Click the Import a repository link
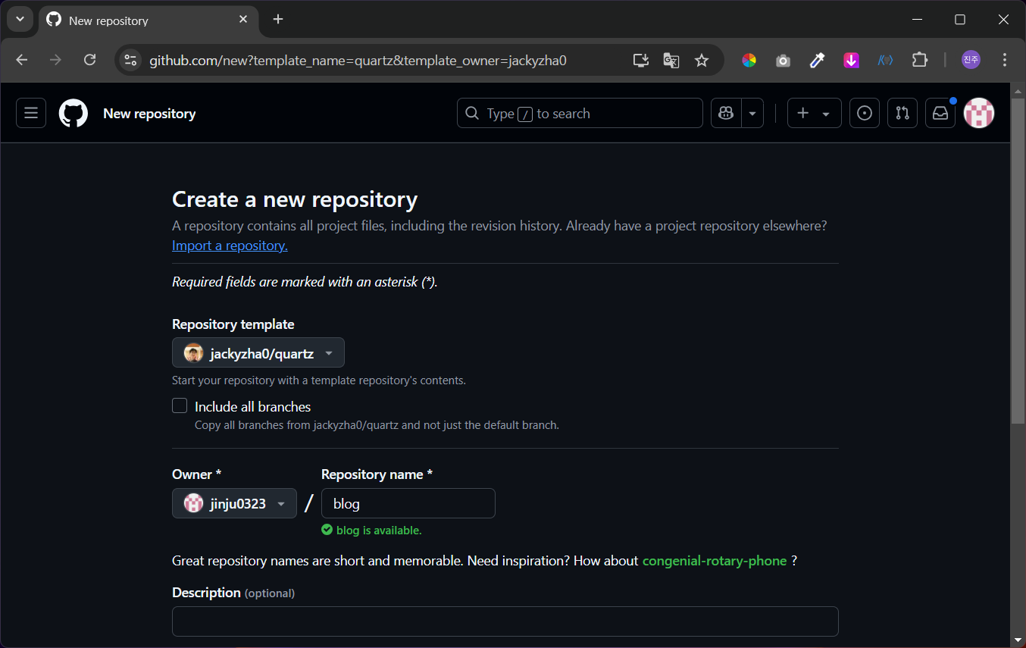 click(x=229, y=245)
